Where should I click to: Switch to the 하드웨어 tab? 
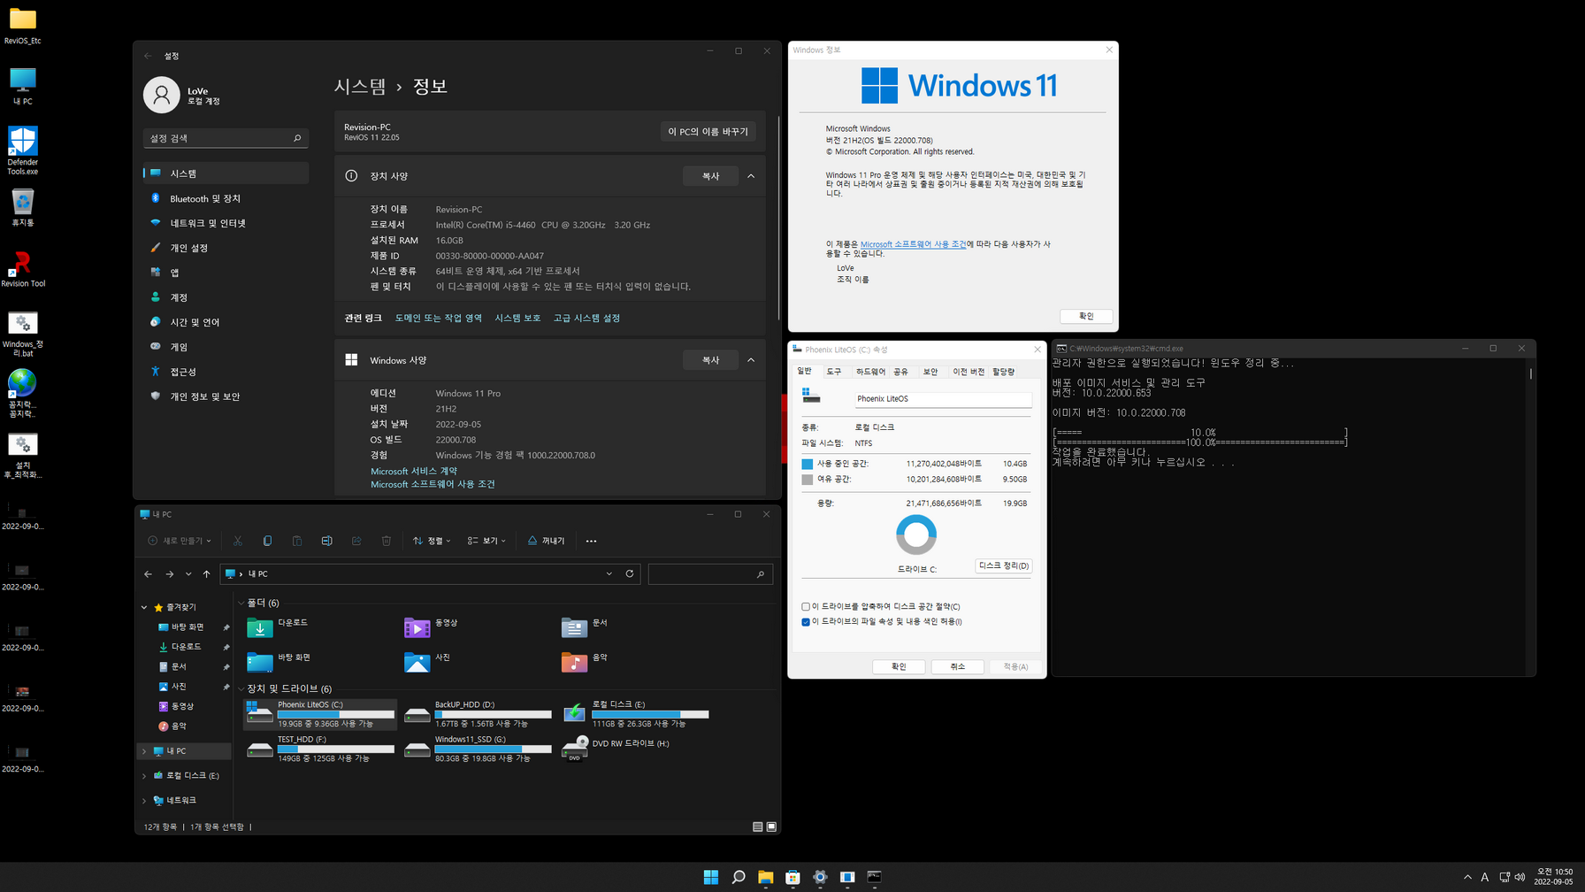[x=870, y=372]
